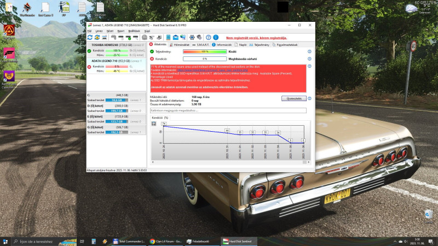Select the D: [Új kötet] partition

coord(116,108)
